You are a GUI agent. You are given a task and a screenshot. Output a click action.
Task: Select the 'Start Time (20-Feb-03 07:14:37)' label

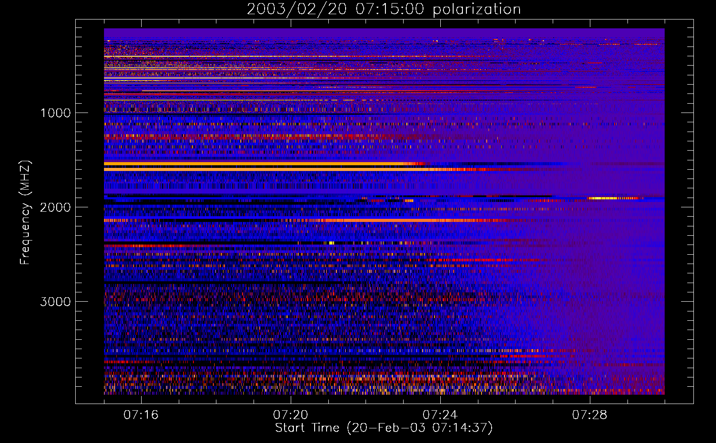point(384,428)
